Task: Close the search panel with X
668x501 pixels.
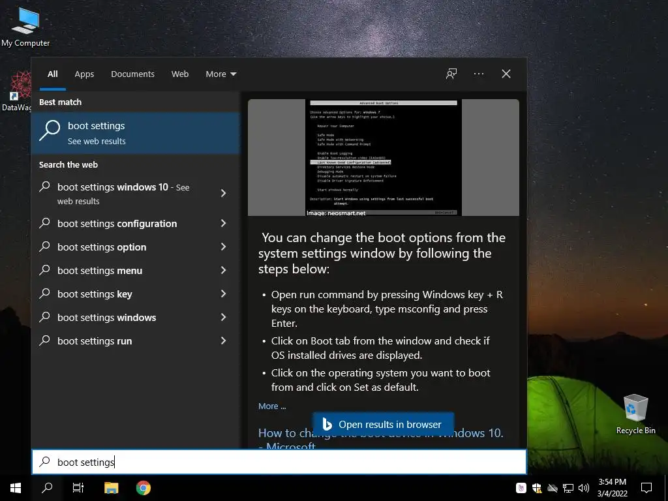Action: pos(506,74)
